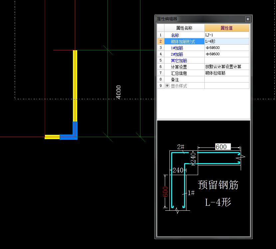The height and width of the screenshot is (249, 276).
Task: Click the 显示样式 property label
Action: tap(179, 86)
